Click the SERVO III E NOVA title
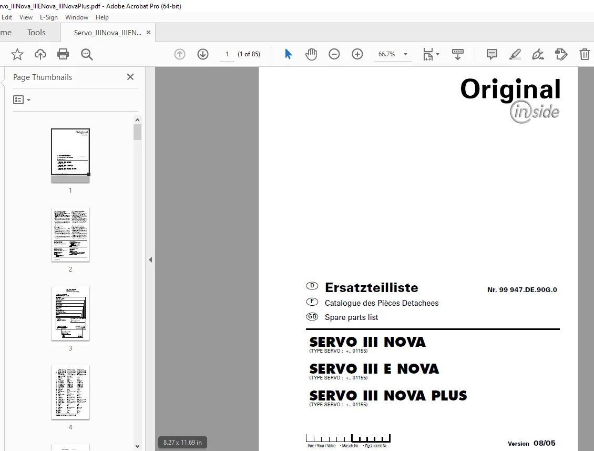Image resolution: width=594 pixels, height=451 pixels. click(374, 369)
